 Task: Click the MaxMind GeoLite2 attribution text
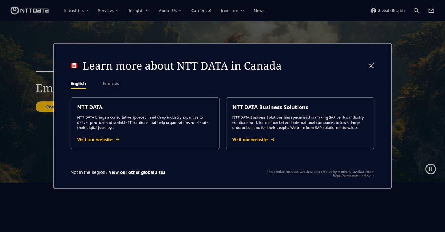point(321,174)
